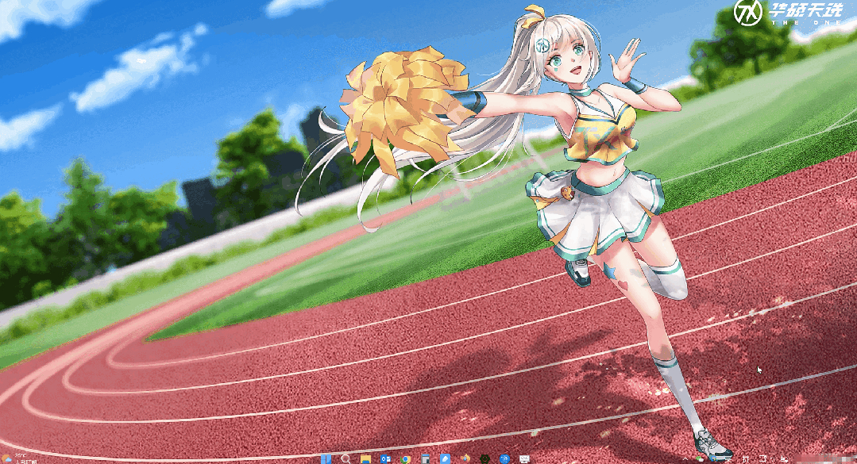Screen dimensions: 857x464
Task: Open the dark green gear-shaped app icon
Action: click(484, 459)
